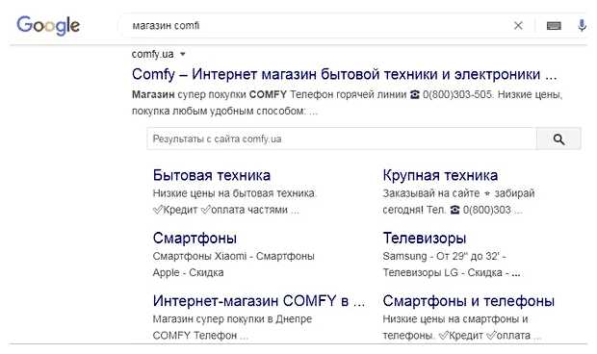
Task: Open 'Comfy – Интернет магазин бытовой техники' result
Action: click(344, 74)
